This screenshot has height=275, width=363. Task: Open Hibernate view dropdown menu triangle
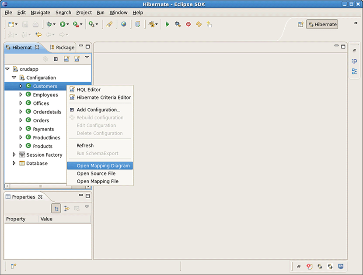(87, 58)
